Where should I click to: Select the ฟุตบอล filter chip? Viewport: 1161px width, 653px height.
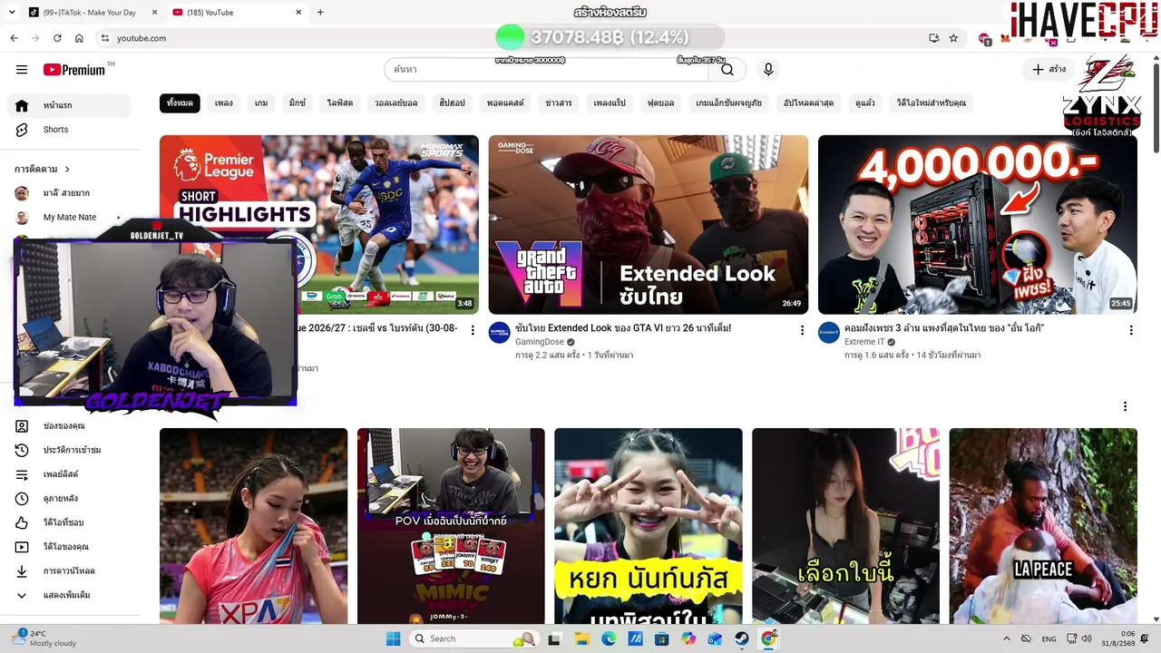point(660,103)
